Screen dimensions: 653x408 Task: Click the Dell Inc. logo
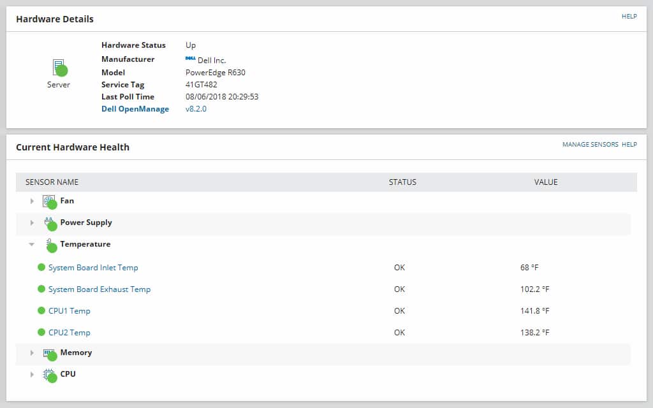tap(192, 59)
